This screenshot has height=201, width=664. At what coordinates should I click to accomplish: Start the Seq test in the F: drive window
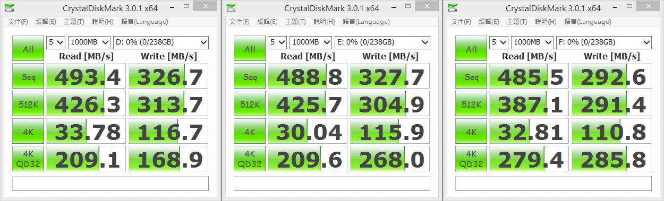[x=471, y=76]
